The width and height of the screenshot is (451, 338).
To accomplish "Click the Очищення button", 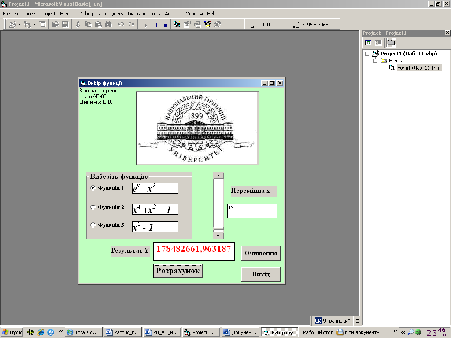I will click(x=261, y=253).
